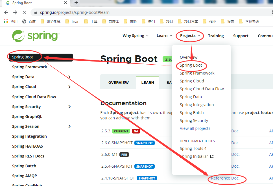
Task: Click the Documentation heading
Action: pos(123,103)
